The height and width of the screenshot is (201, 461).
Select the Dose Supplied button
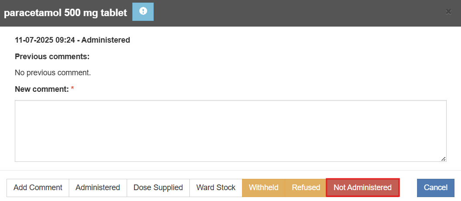[158, 188]
